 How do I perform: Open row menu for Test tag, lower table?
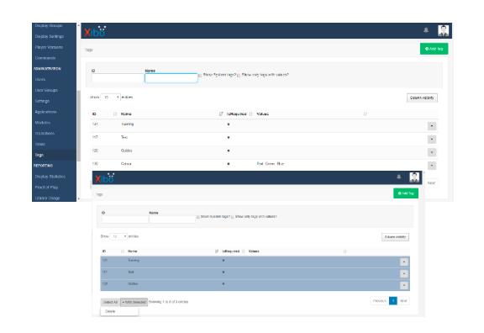404,273
